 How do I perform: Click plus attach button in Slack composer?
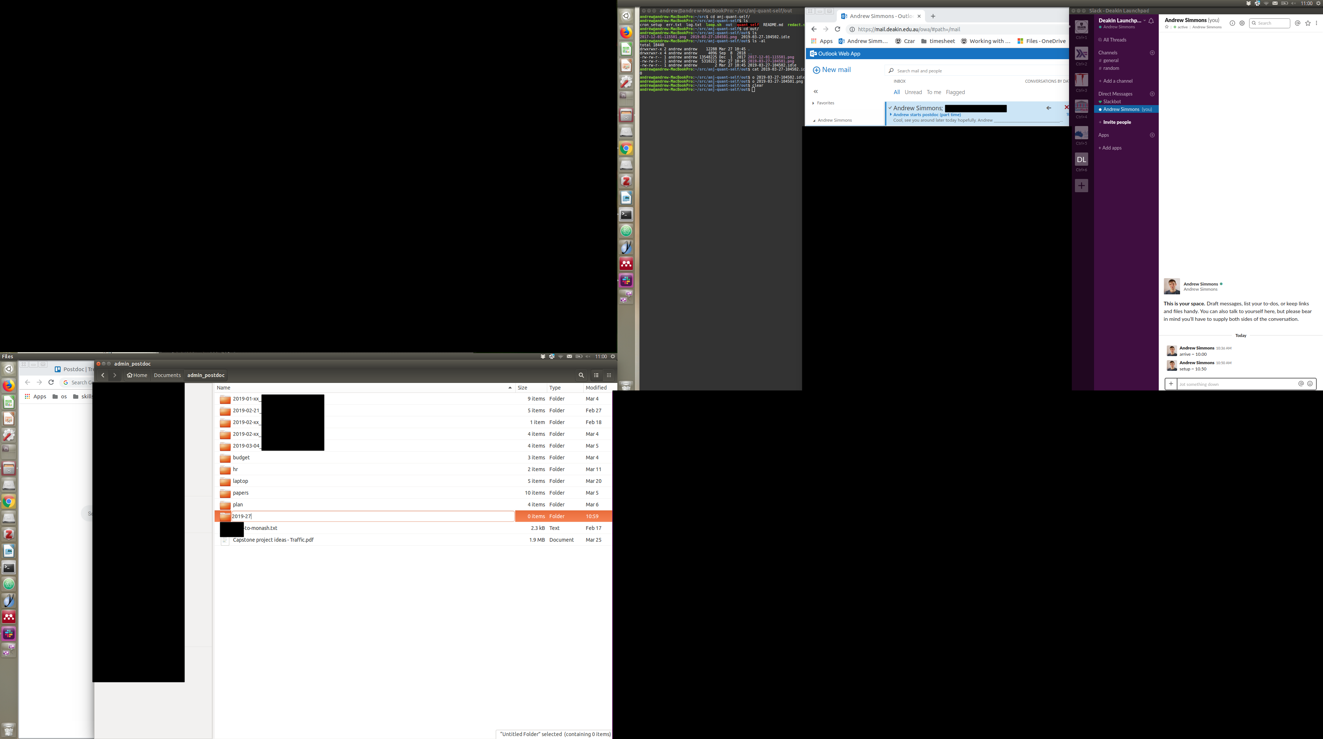[x=1171, y=384]
